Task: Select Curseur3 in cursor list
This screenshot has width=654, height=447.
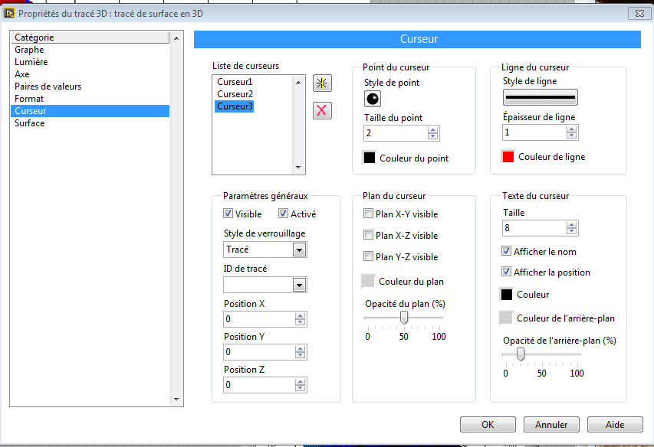Action: [235, 106]
